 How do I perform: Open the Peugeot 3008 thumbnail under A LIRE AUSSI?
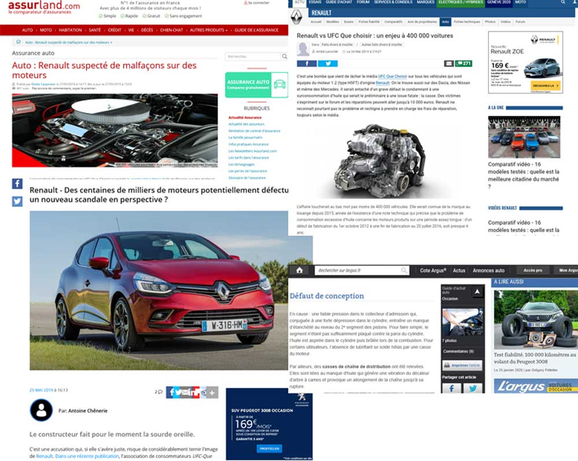536,319
